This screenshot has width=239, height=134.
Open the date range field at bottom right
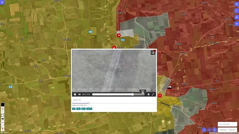point(227,130)
